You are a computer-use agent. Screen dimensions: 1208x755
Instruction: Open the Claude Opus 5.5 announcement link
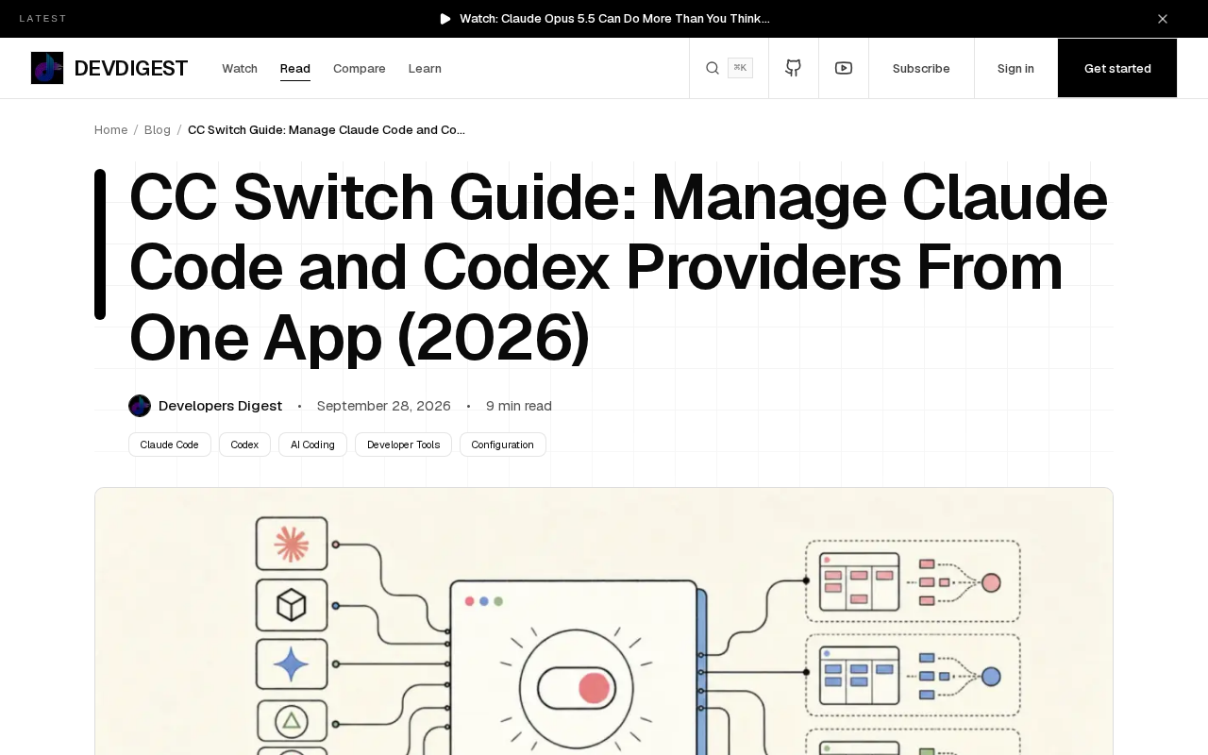[614, 19]
